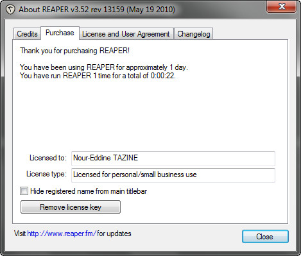
Task: Switch to the Credits tab
Action: 27,34
